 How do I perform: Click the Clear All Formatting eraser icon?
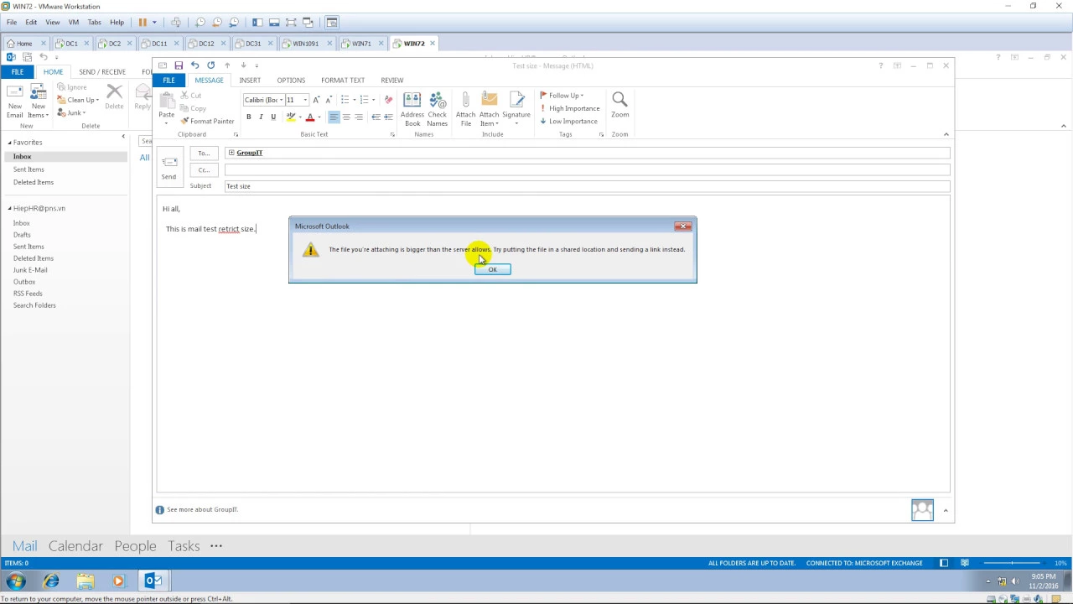(x=388, y=100)
